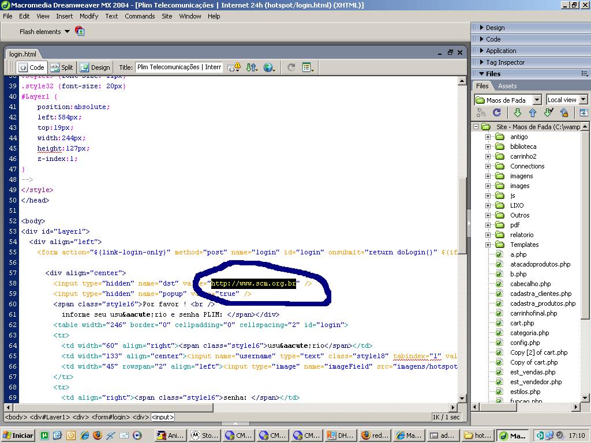Open the Local view dropdown
The image size is (591, 443).
[583, 100]
